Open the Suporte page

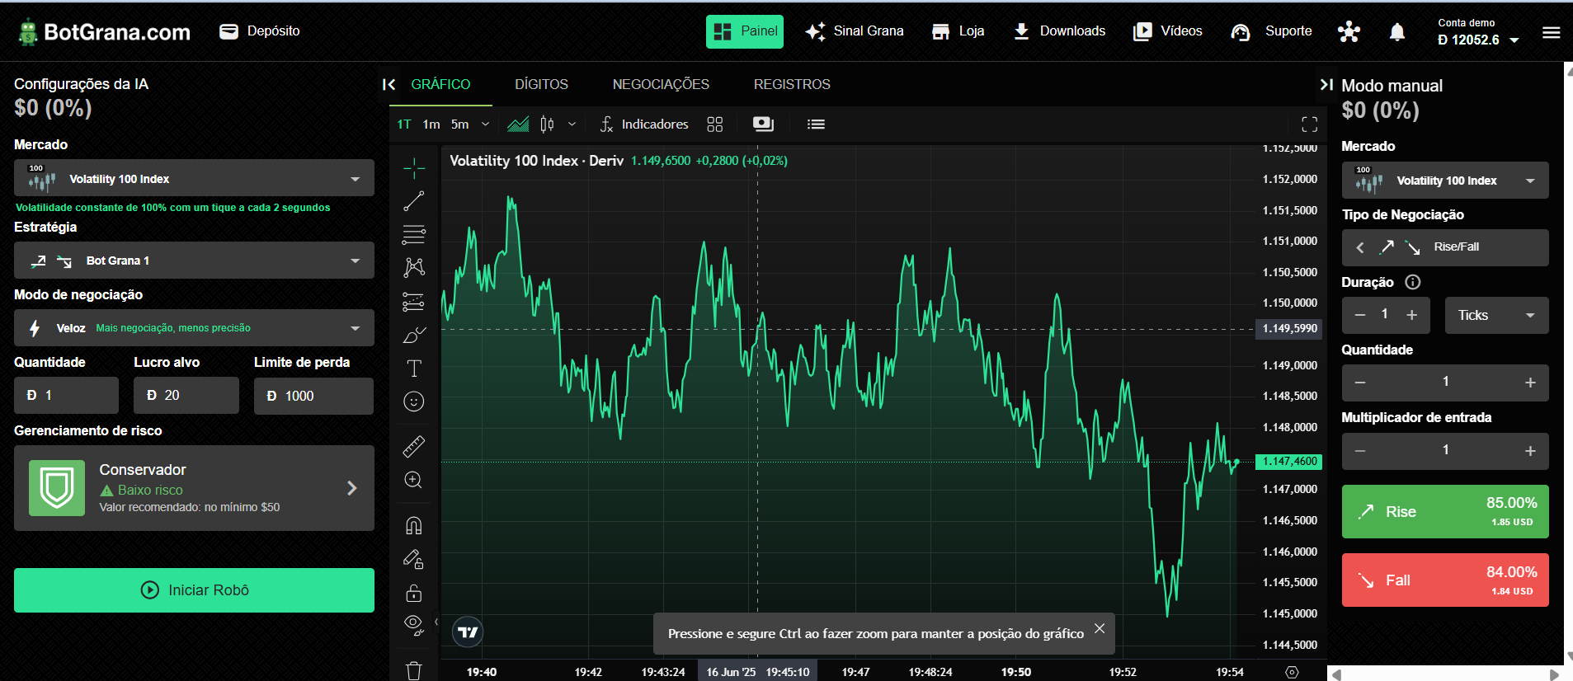coord(1271,31)
